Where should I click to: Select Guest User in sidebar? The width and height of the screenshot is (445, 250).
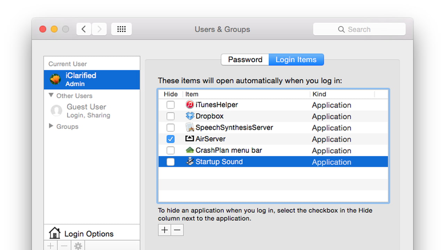92,111
